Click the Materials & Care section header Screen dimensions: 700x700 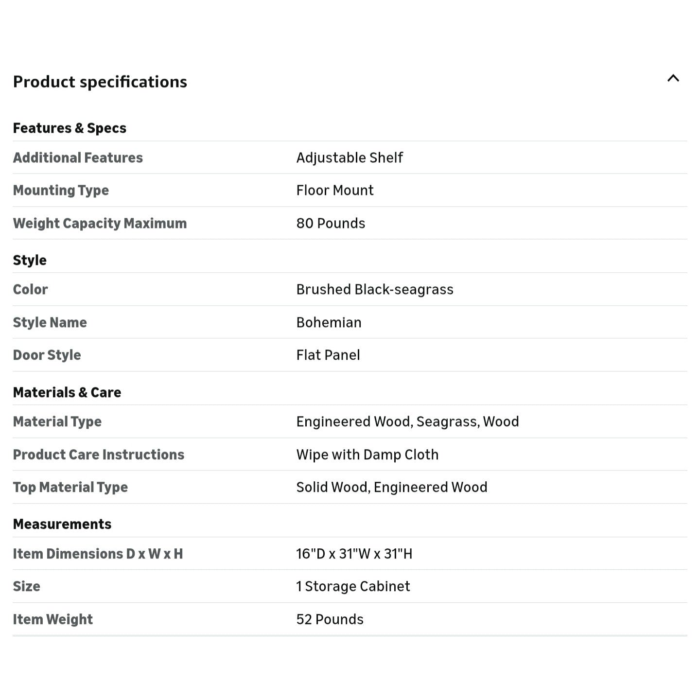[67, 392]
